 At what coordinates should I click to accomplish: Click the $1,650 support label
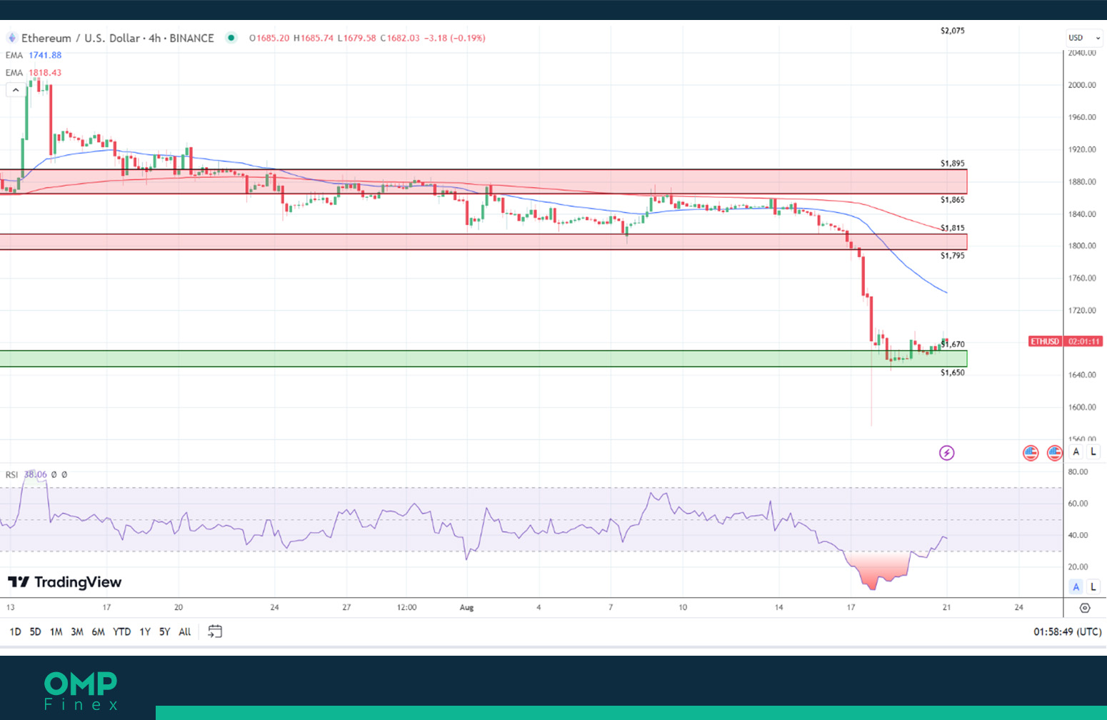click(953, 373)
